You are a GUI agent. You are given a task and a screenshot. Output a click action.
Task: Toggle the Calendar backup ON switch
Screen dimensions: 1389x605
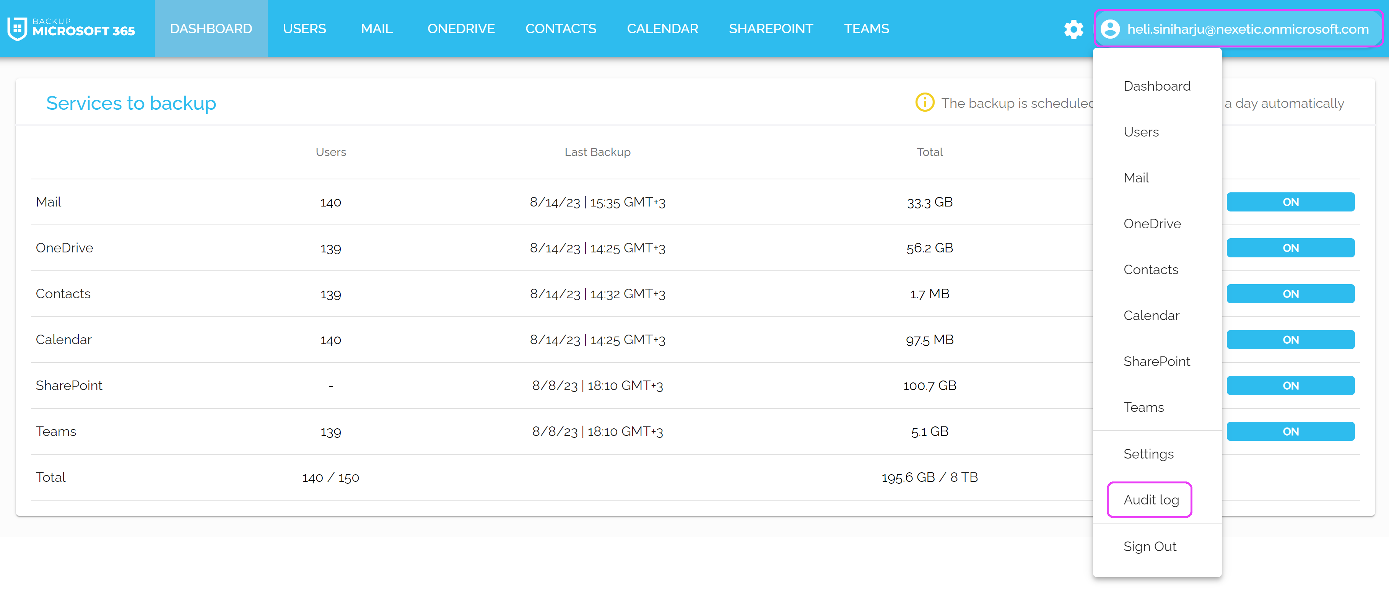coord(1290,340)
